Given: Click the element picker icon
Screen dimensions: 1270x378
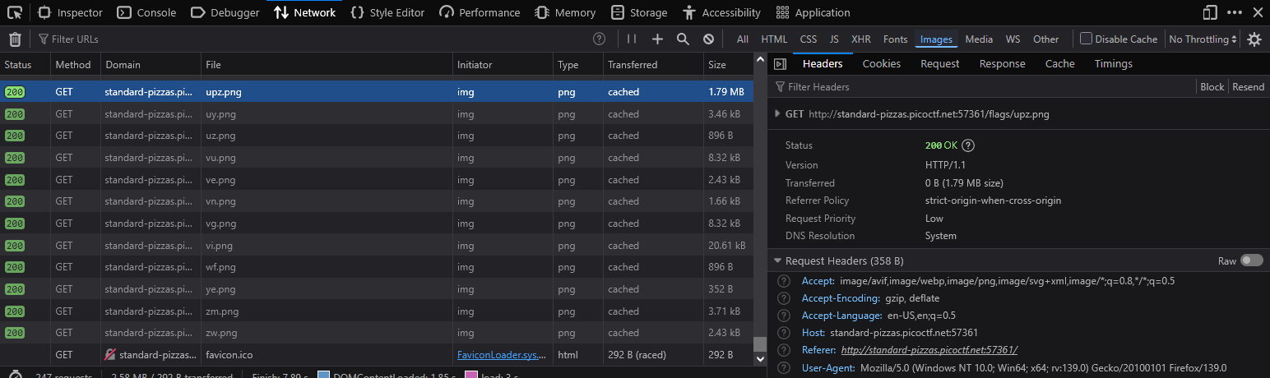Looking at the screenshot, I should [15, 12].
